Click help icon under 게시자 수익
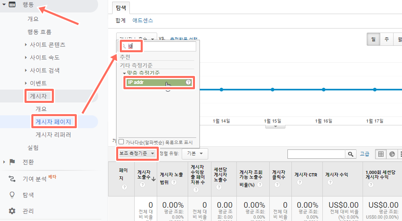The image size is (402, 221). click(x=330, y=182)
